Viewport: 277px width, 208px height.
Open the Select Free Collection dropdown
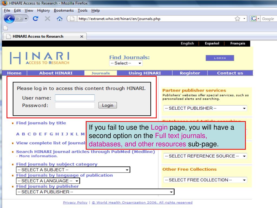(205, 180)
